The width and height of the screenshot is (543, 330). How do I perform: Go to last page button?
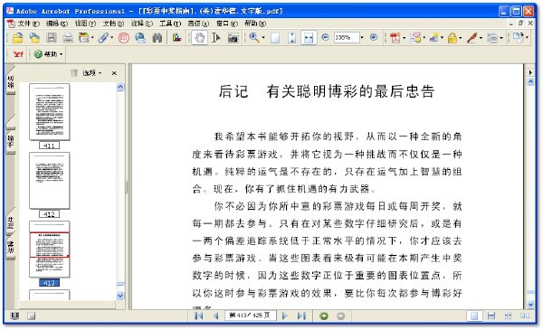click(301, 316)
